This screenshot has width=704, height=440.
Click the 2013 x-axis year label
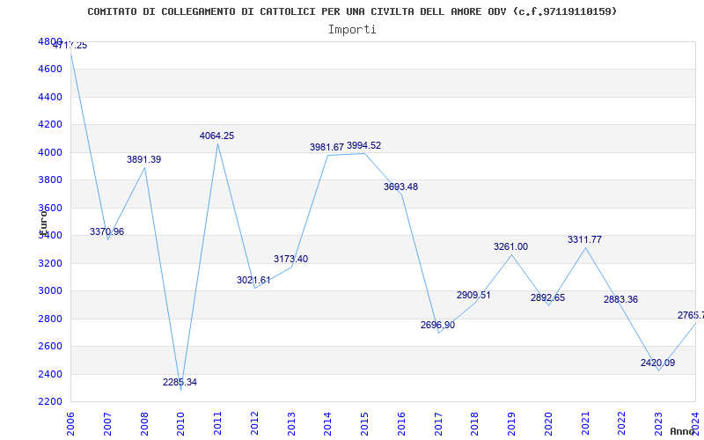pyautogui.click(x=291, y=423)
